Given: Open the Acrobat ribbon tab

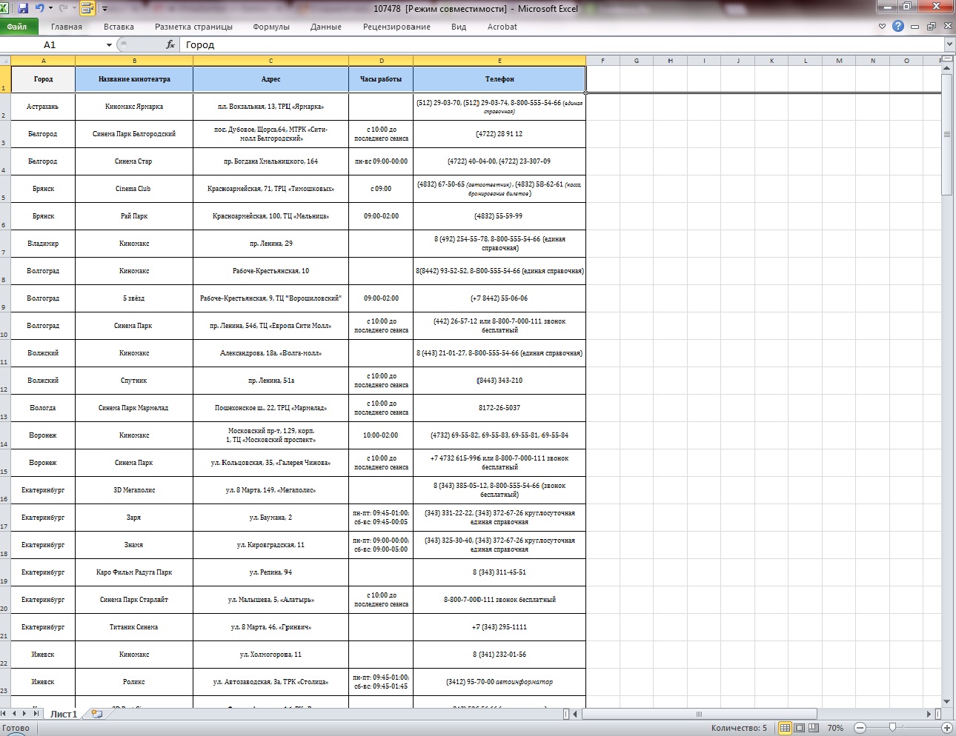Looking at the screenshot, I should [502, 27].
